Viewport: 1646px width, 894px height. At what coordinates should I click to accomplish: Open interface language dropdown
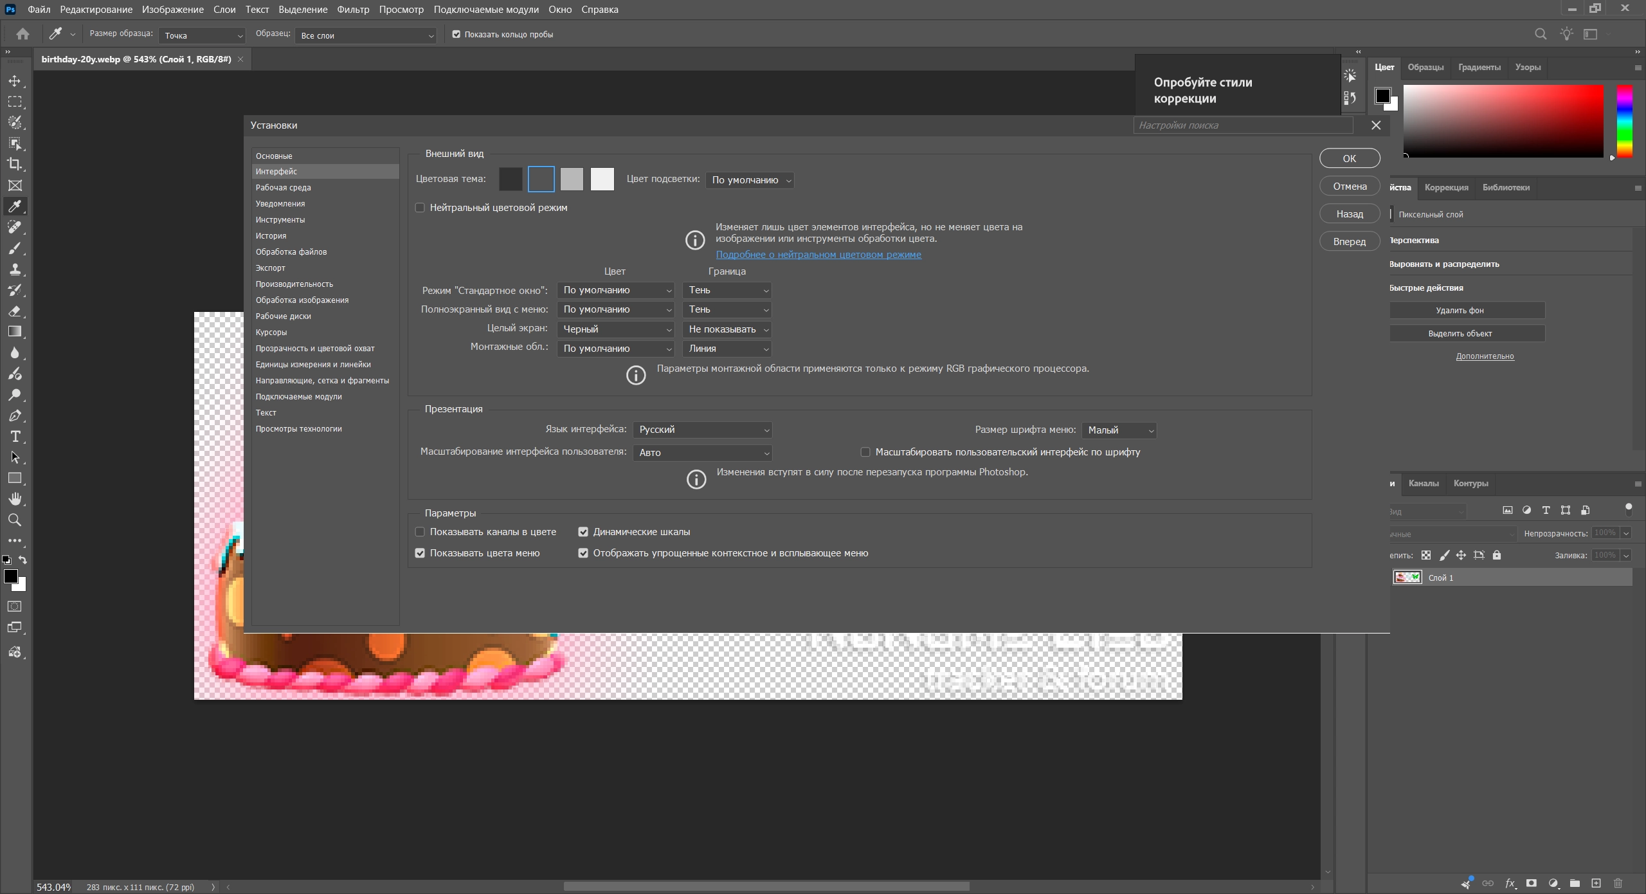click(702, 430)
